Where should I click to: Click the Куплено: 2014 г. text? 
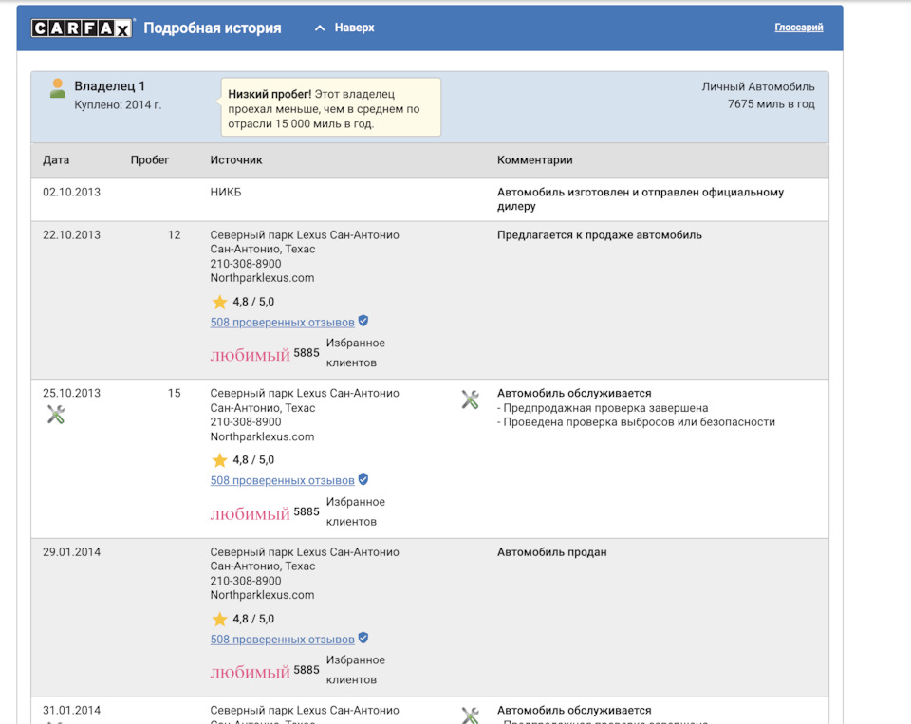pyautogui.click(x=118, y=104)
